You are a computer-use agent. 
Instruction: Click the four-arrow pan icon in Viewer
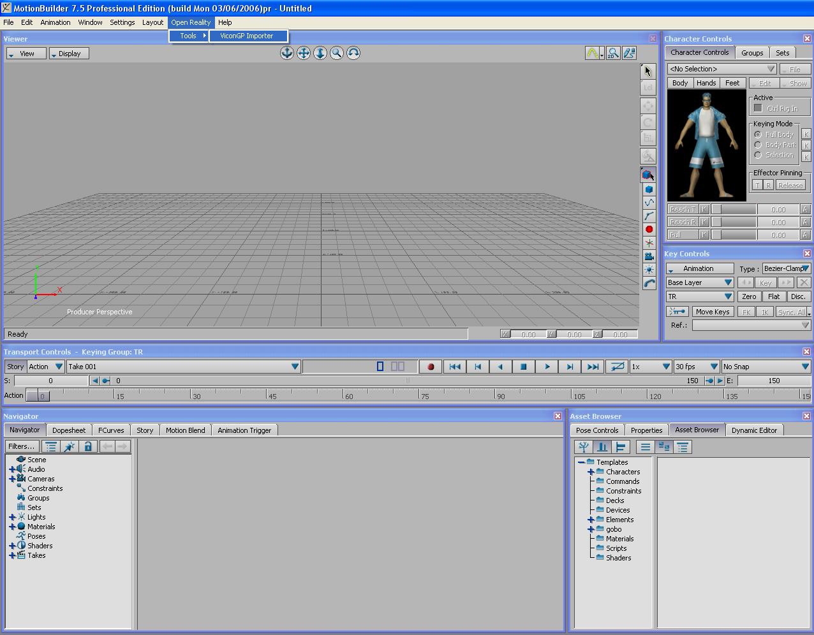304,53
